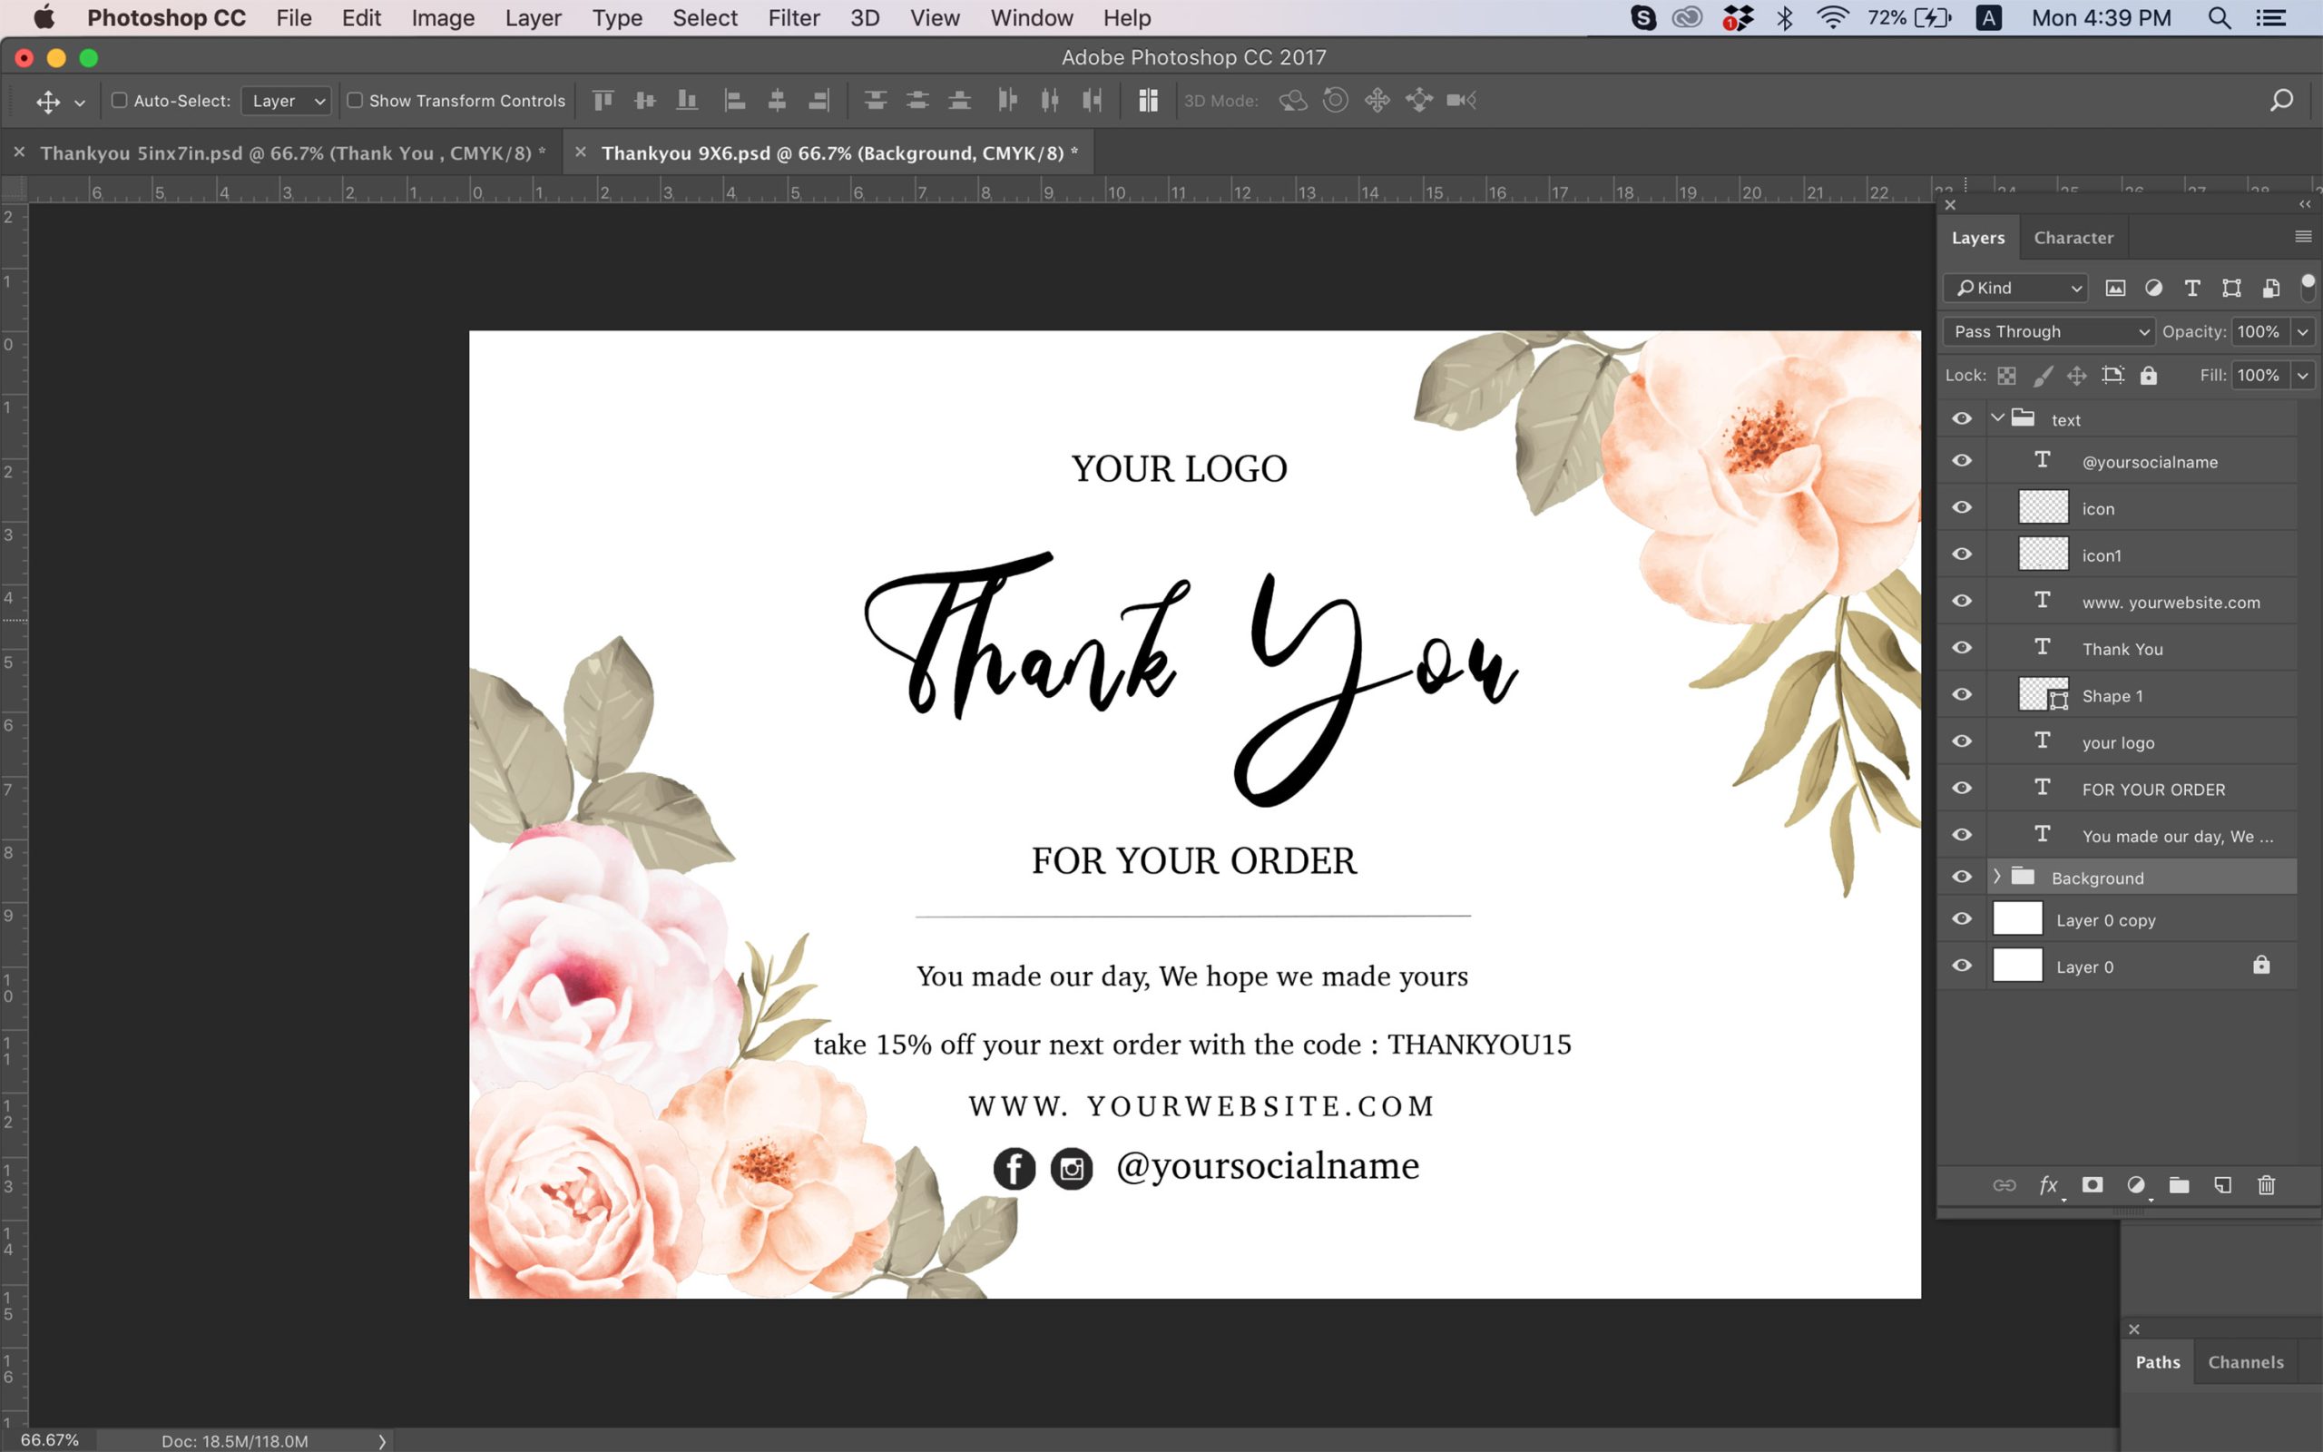The height and width of the screenshot is (1452, 2323).
Task: Open the Fill slider arrow
Action: (2303, 376)
